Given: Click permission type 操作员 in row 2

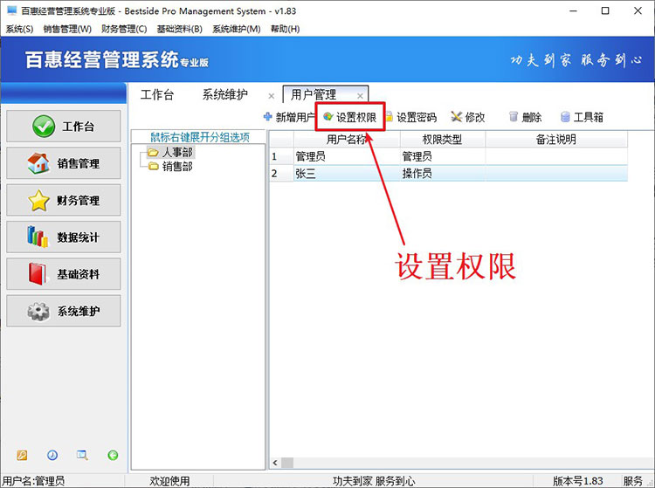Looking at the screenshot, I should [x=443, y=173].
